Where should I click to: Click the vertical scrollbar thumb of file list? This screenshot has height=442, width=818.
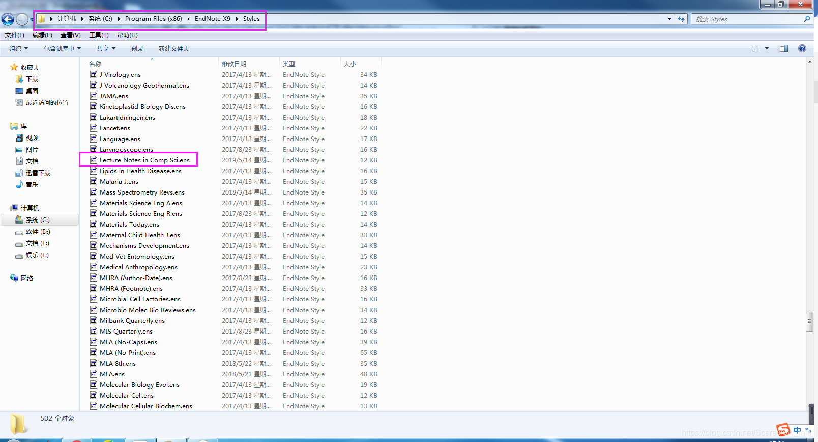point(809,321)
